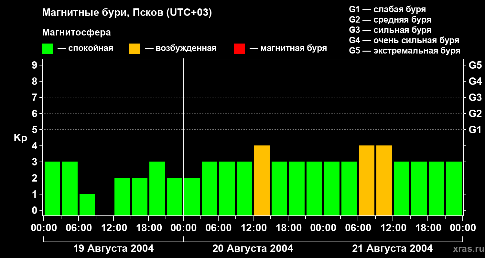Click the green 'спокойная' legend swatch
This screenshot has height=258, width=485.
point(48,49)
